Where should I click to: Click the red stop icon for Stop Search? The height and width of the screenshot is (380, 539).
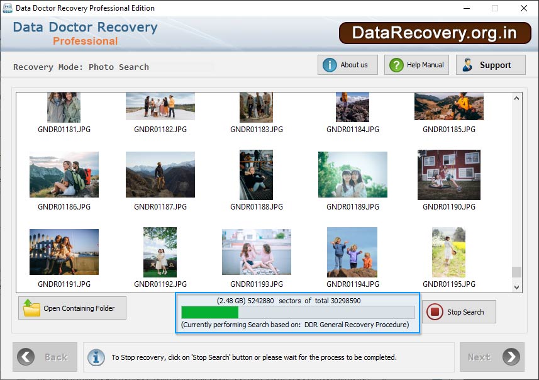435,311
